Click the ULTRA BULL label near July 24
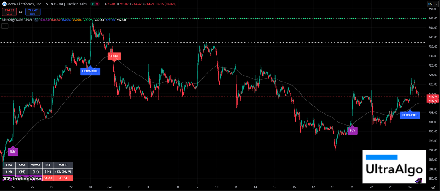Viewport: 440px width, 191px height. point(410,115)
